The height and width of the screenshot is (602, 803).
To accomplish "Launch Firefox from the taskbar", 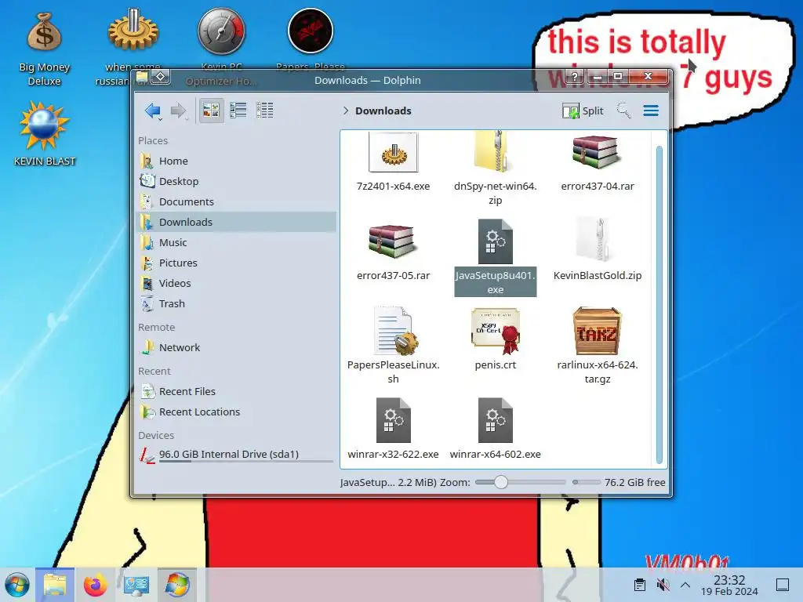I will click(x=95, y=585).
